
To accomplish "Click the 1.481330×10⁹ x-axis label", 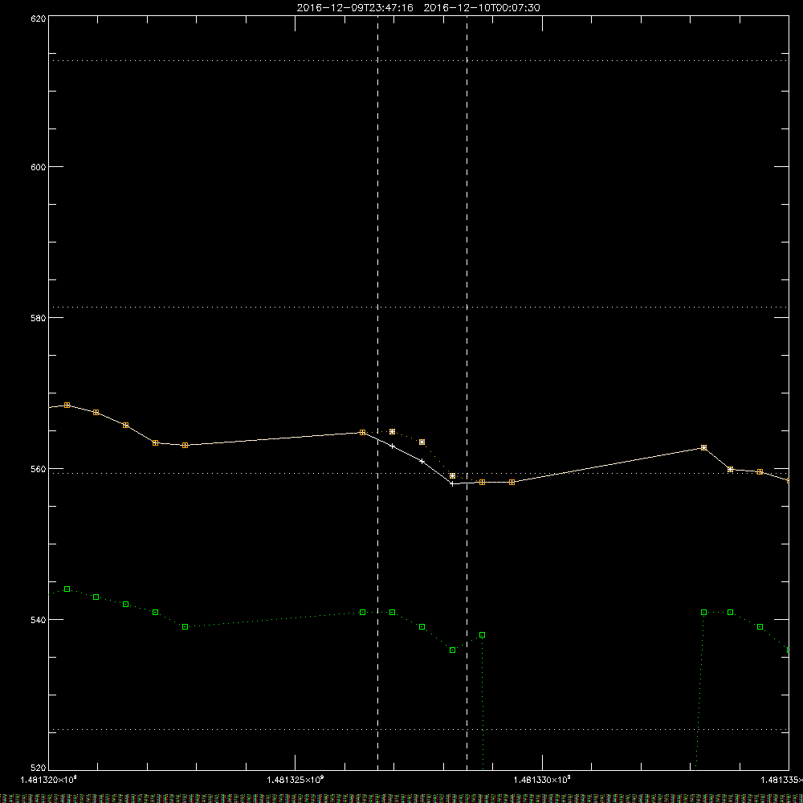I will click(542, 780).
